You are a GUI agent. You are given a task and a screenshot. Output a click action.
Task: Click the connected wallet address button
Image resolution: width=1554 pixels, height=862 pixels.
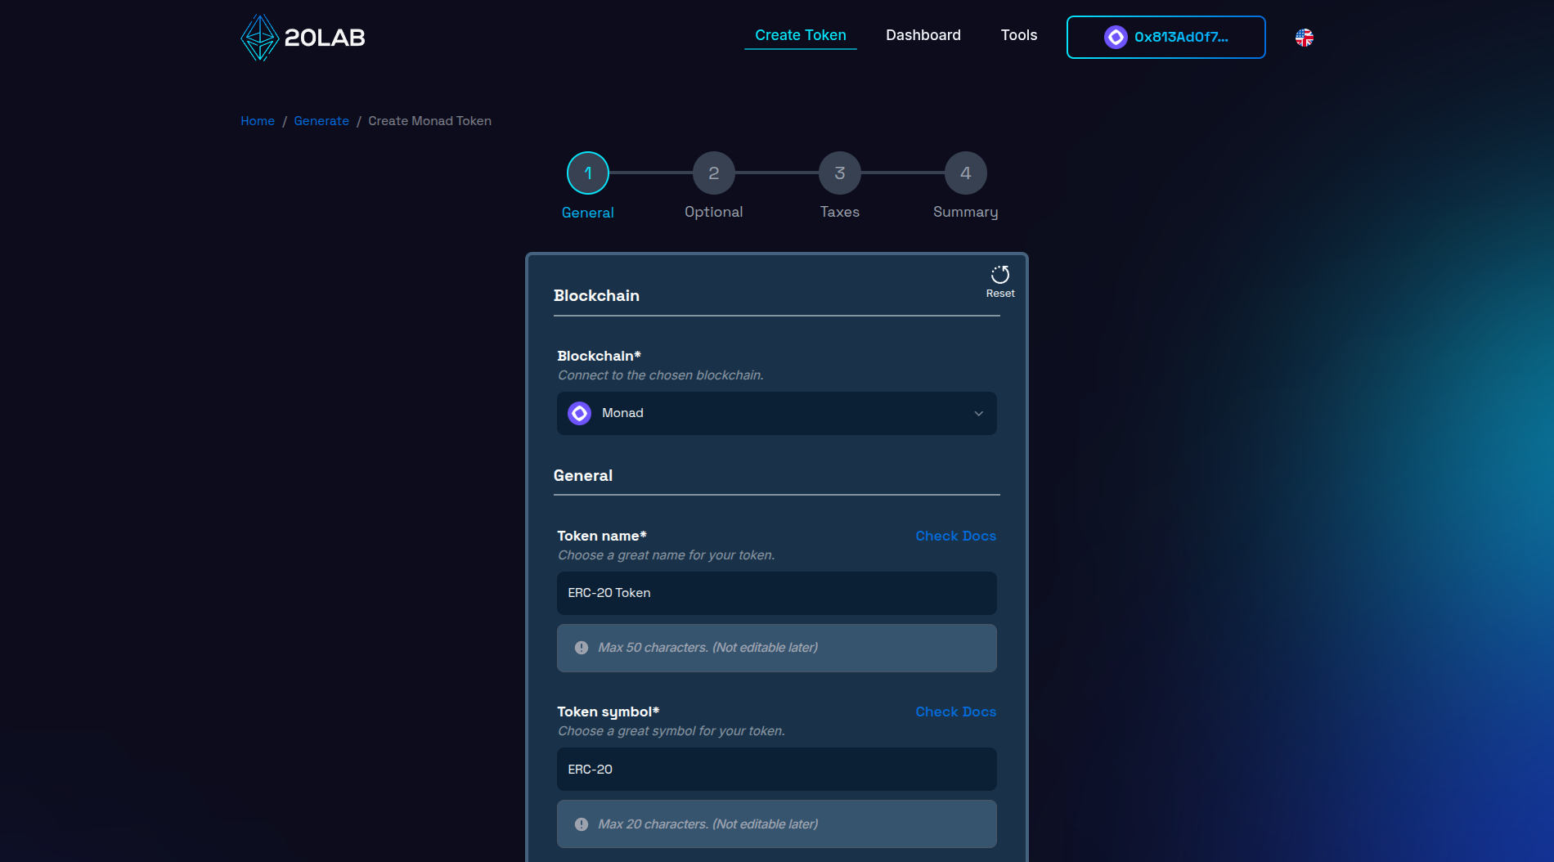[1165, 37]
